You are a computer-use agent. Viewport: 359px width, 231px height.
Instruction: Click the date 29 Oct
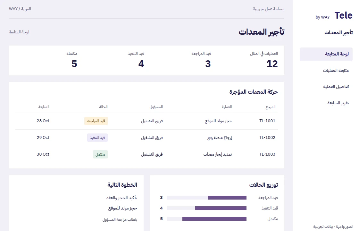coord(43,138)
